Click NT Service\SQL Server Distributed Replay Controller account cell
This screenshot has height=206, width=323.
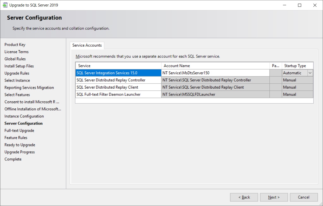[215, 80]
